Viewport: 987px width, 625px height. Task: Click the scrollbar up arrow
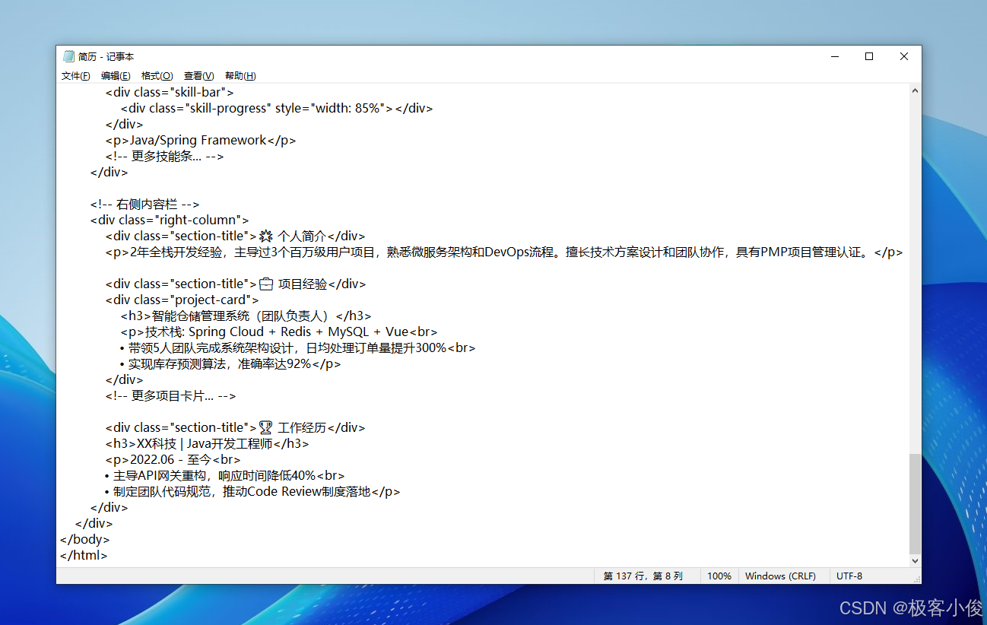(x=915, y=90)
